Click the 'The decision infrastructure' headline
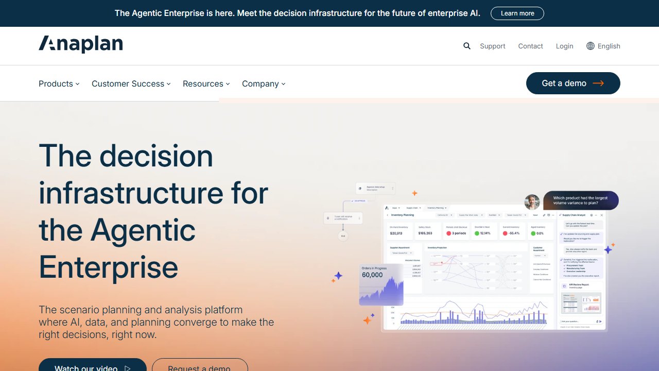Screen dimensions: 659x371 click(x=153, y=211)
